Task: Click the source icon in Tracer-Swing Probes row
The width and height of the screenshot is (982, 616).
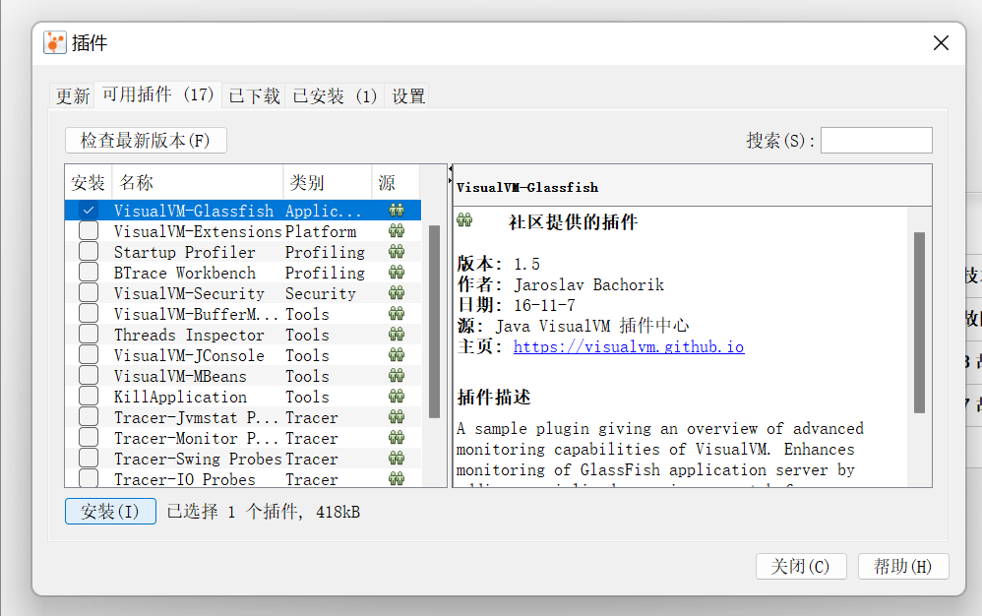Action: pos(397,459)
